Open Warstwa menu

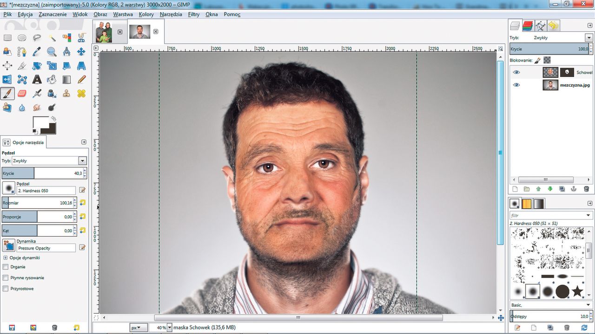123,14
